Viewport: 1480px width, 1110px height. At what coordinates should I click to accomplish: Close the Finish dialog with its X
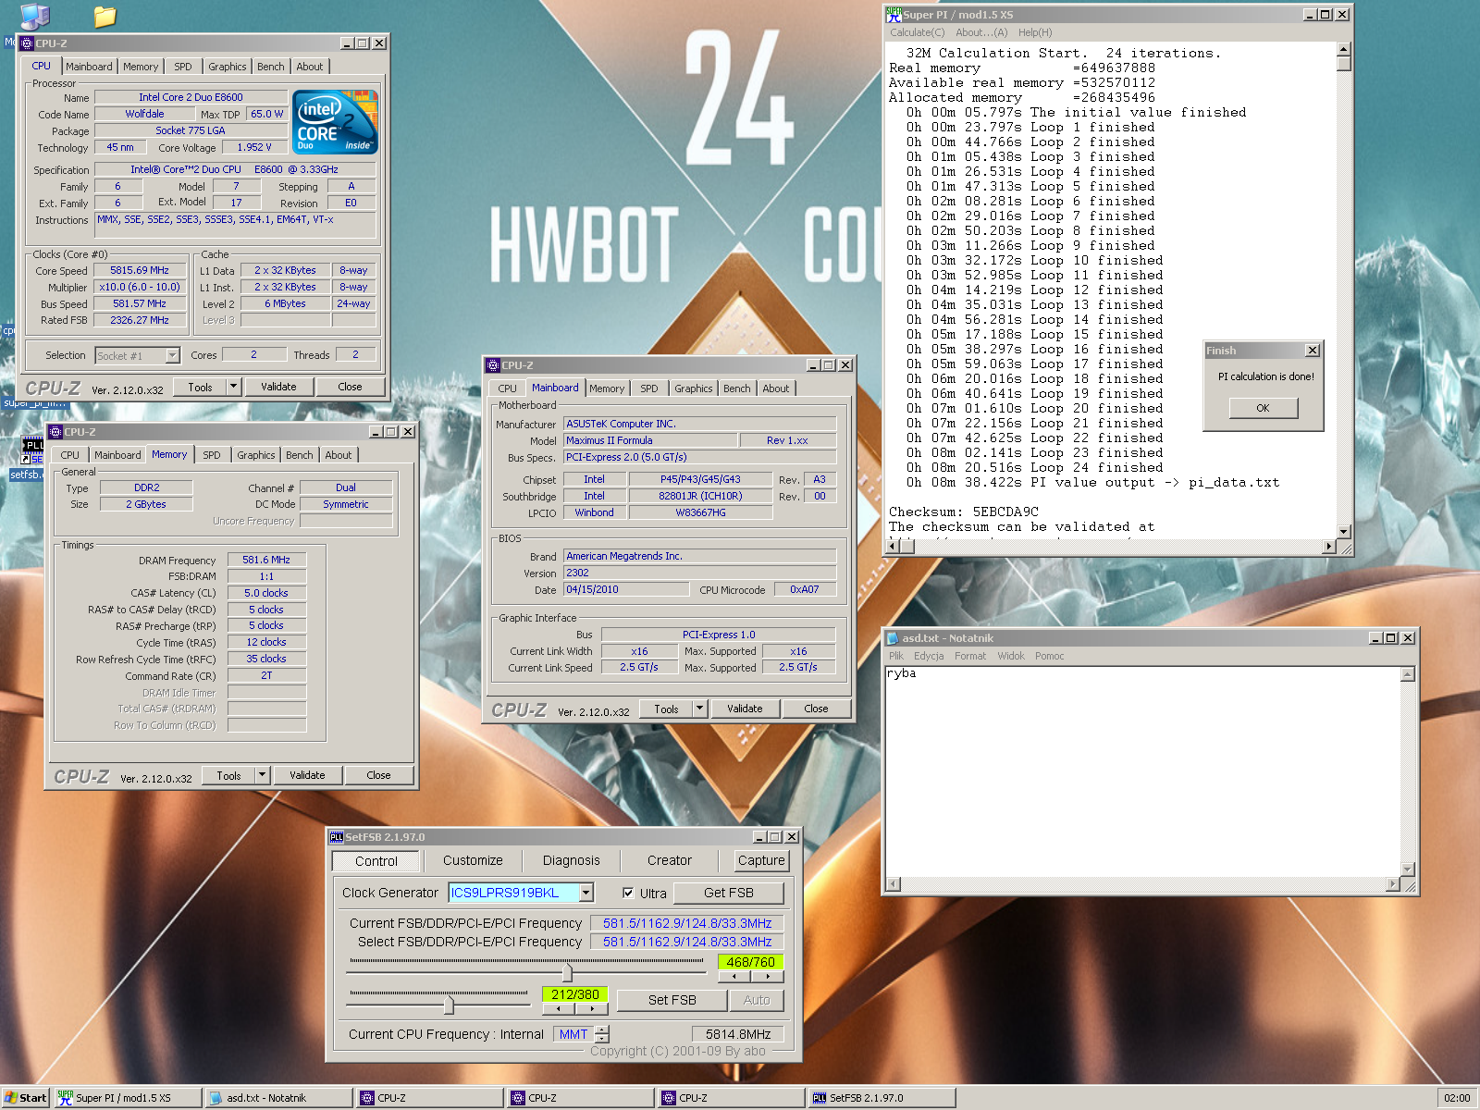pos(1313,351)
